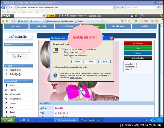
Task: Click the IMVU toolbar search field
Action: pyautogui.click(x=28, y=16)
